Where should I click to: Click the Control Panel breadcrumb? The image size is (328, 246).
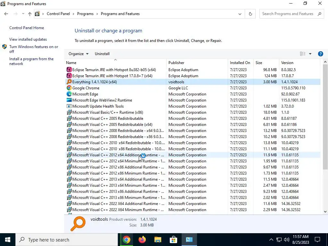pyautogui.click(x=58, y=14)
